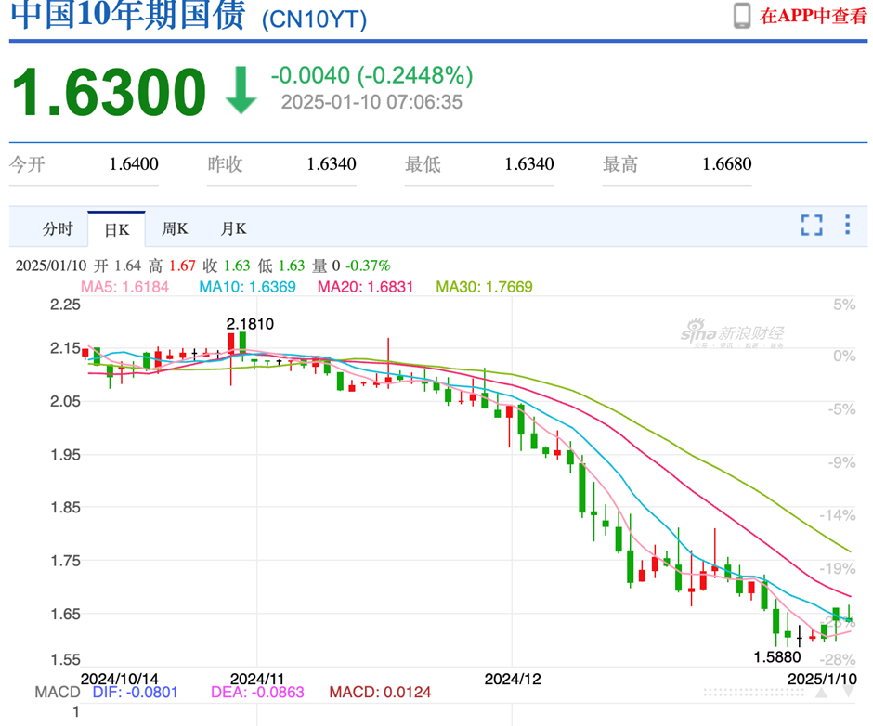Click the 最高 value 1.6680
Image resolution: width=873 pixels, height=726 pixels.
click(x=726, y=164)
